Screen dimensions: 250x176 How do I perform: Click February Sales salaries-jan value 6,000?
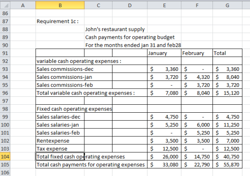point(197,125)
